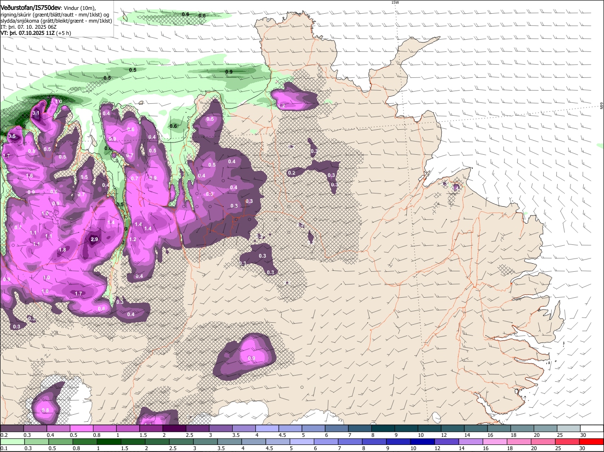
Task: Click the upper scale swatch between 5 and 6
Action: pyautogui.click(x=312, y=428)
